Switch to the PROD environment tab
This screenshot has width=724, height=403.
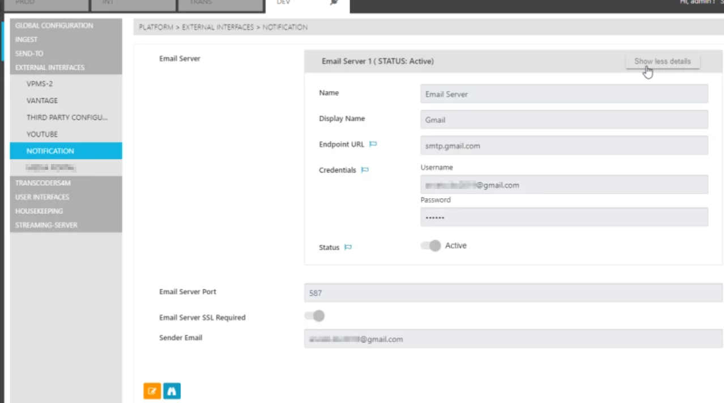(x=46, y=3)
